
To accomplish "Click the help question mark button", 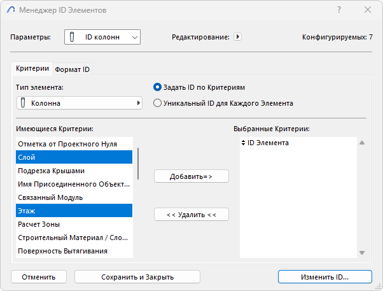I will click(x=339, y=10).
